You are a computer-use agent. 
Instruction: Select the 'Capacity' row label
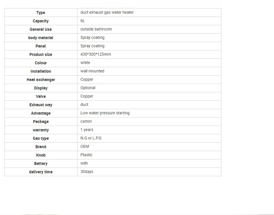coord(41,21)
